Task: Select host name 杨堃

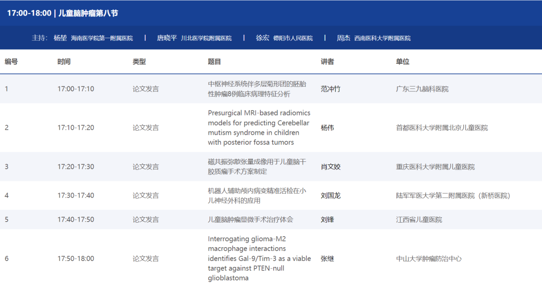Action: click(60, 38)
